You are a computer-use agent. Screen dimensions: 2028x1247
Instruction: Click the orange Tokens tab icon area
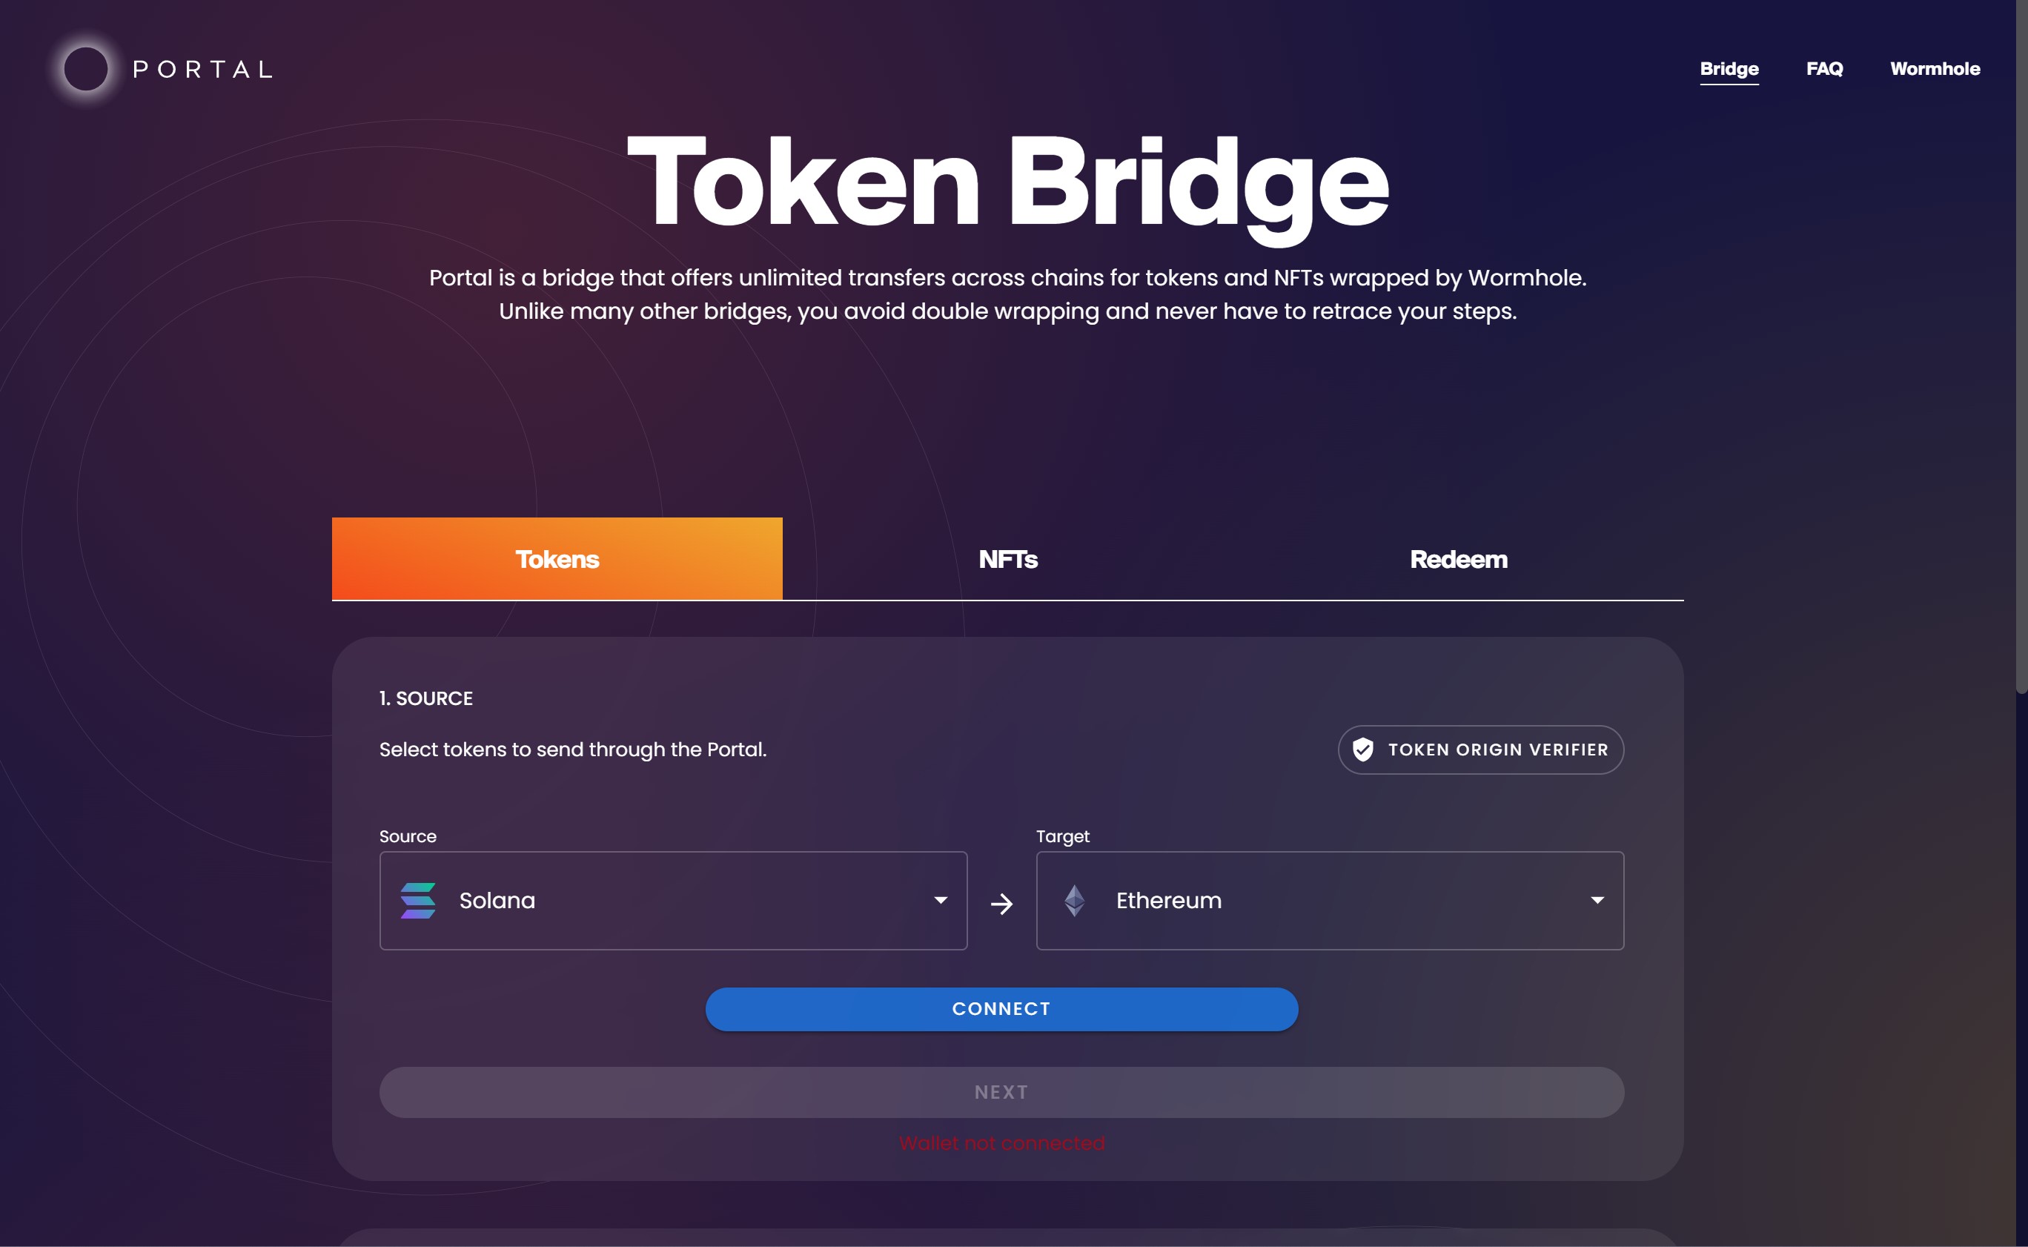557,558
